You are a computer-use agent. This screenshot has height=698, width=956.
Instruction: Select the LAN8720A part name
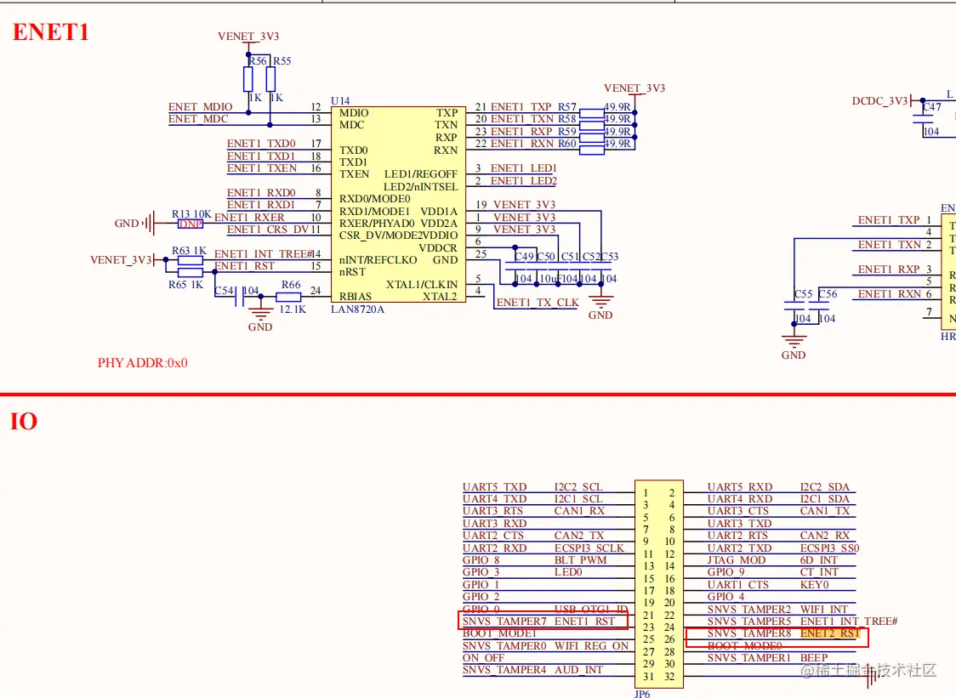[357, 309]
